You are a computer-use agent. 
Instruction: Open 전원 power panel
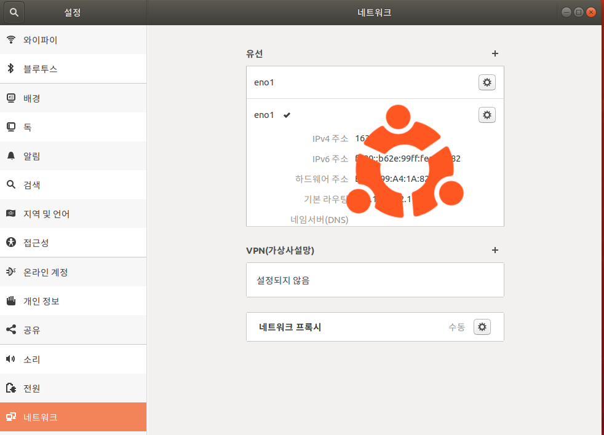tap(73, 388)
